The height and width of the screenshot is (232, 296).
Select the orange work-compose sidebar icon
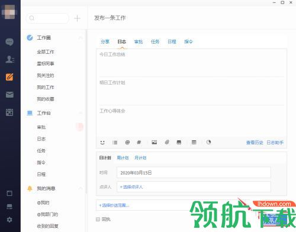(x=9, y=77)
